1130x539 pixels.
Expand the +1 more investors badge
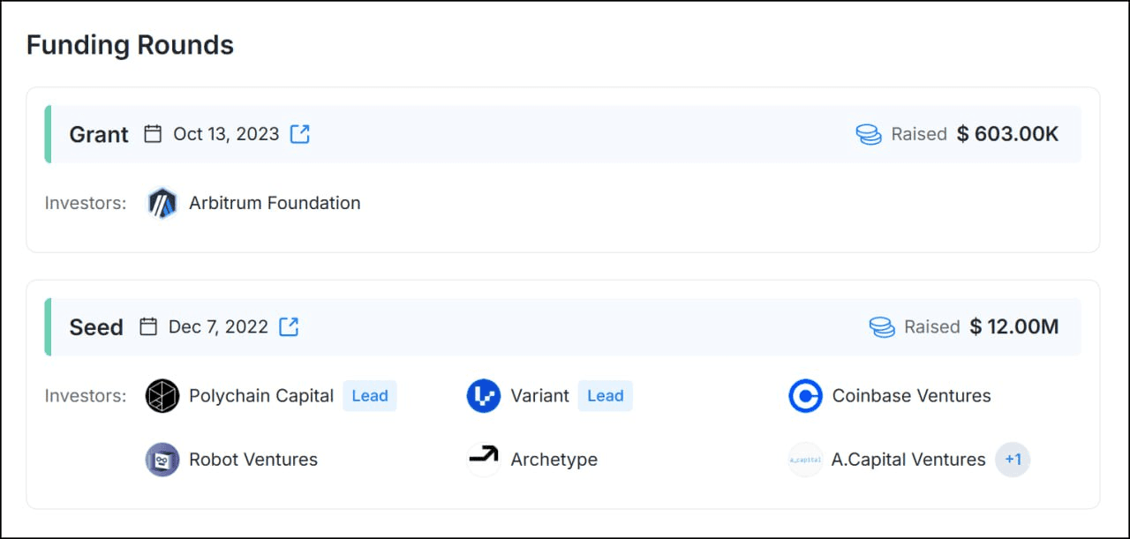pyautogui.click(x=1013, y=460)
